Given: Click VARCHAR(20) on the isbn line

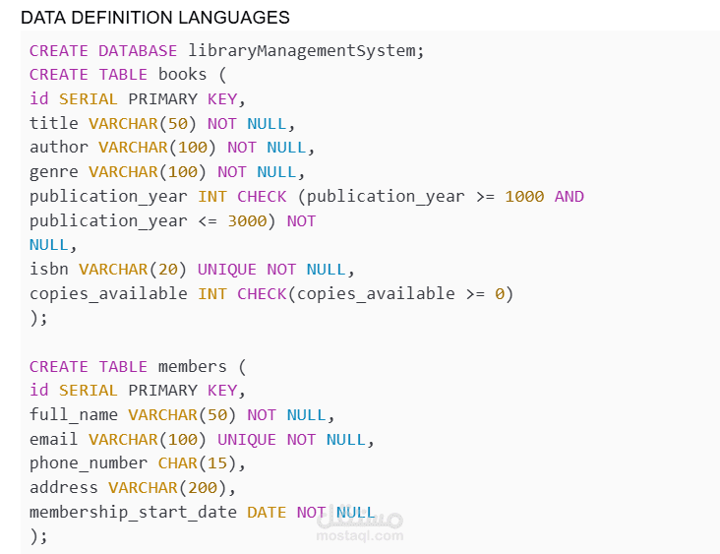Looking at the screenshot, I should point(133,270).
